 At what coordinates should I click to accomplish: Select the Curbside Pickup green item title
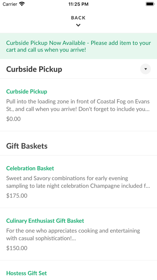click(27, 91)
